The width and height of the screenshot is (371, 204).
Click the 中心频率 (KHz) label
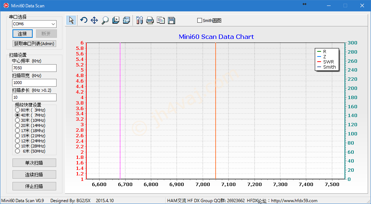coord(27,61)
